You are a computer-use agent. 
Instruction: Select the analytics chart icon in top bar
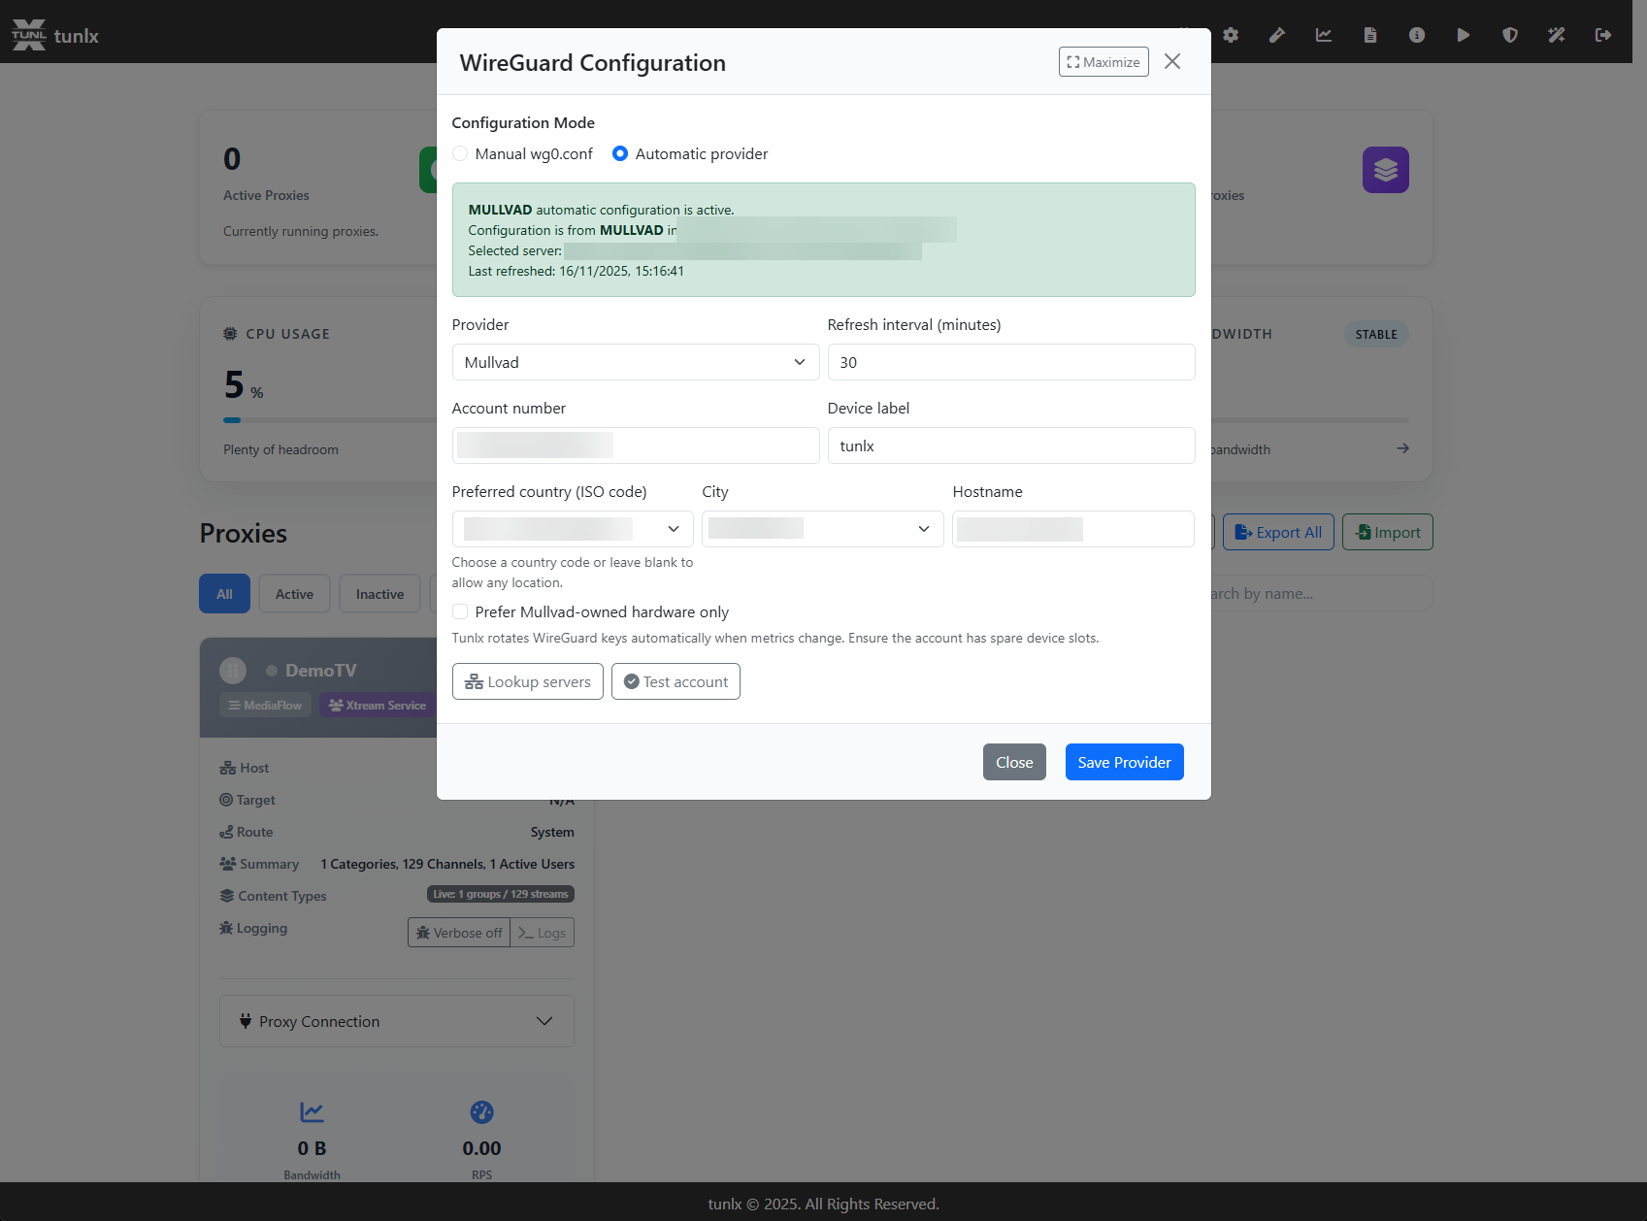1323,34
